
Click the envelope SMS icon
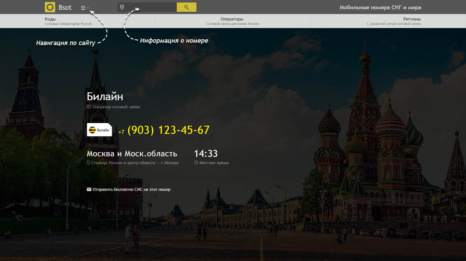click(89, 189)
